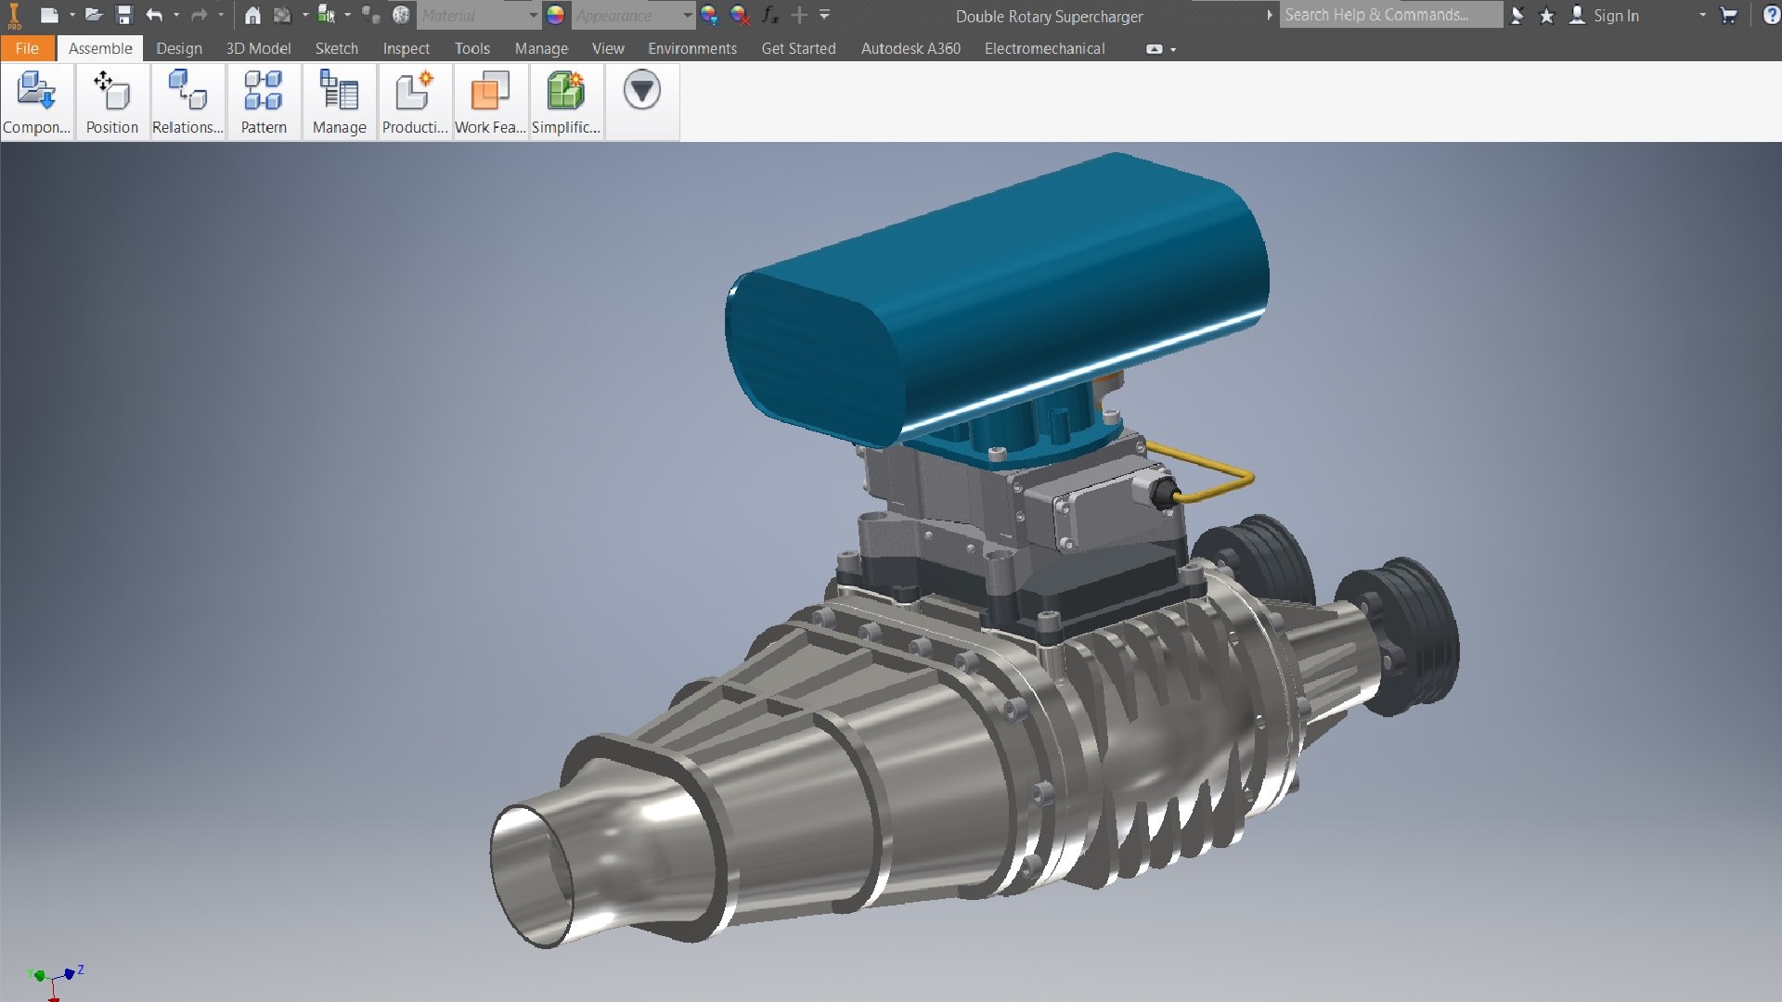Screen dimensions: 1782x1002
Task: Open the Help question mark icon
Action: [x=1771, y=15]
